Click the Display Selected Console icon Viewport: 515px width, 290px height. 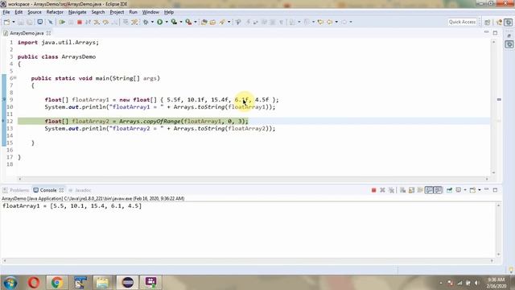pos(459,190)
